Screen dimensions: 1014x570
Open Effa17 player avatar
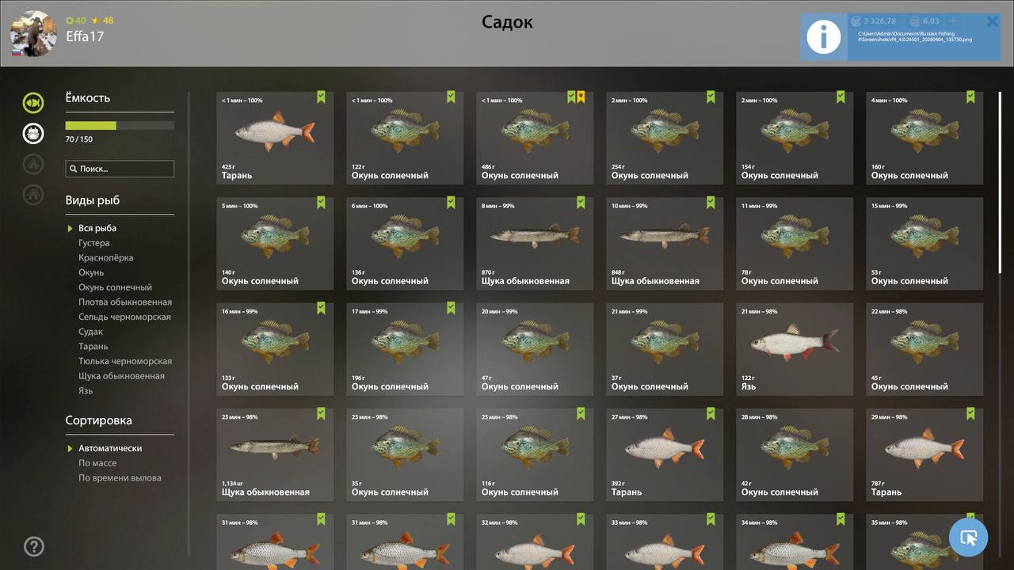pos(34,34)
